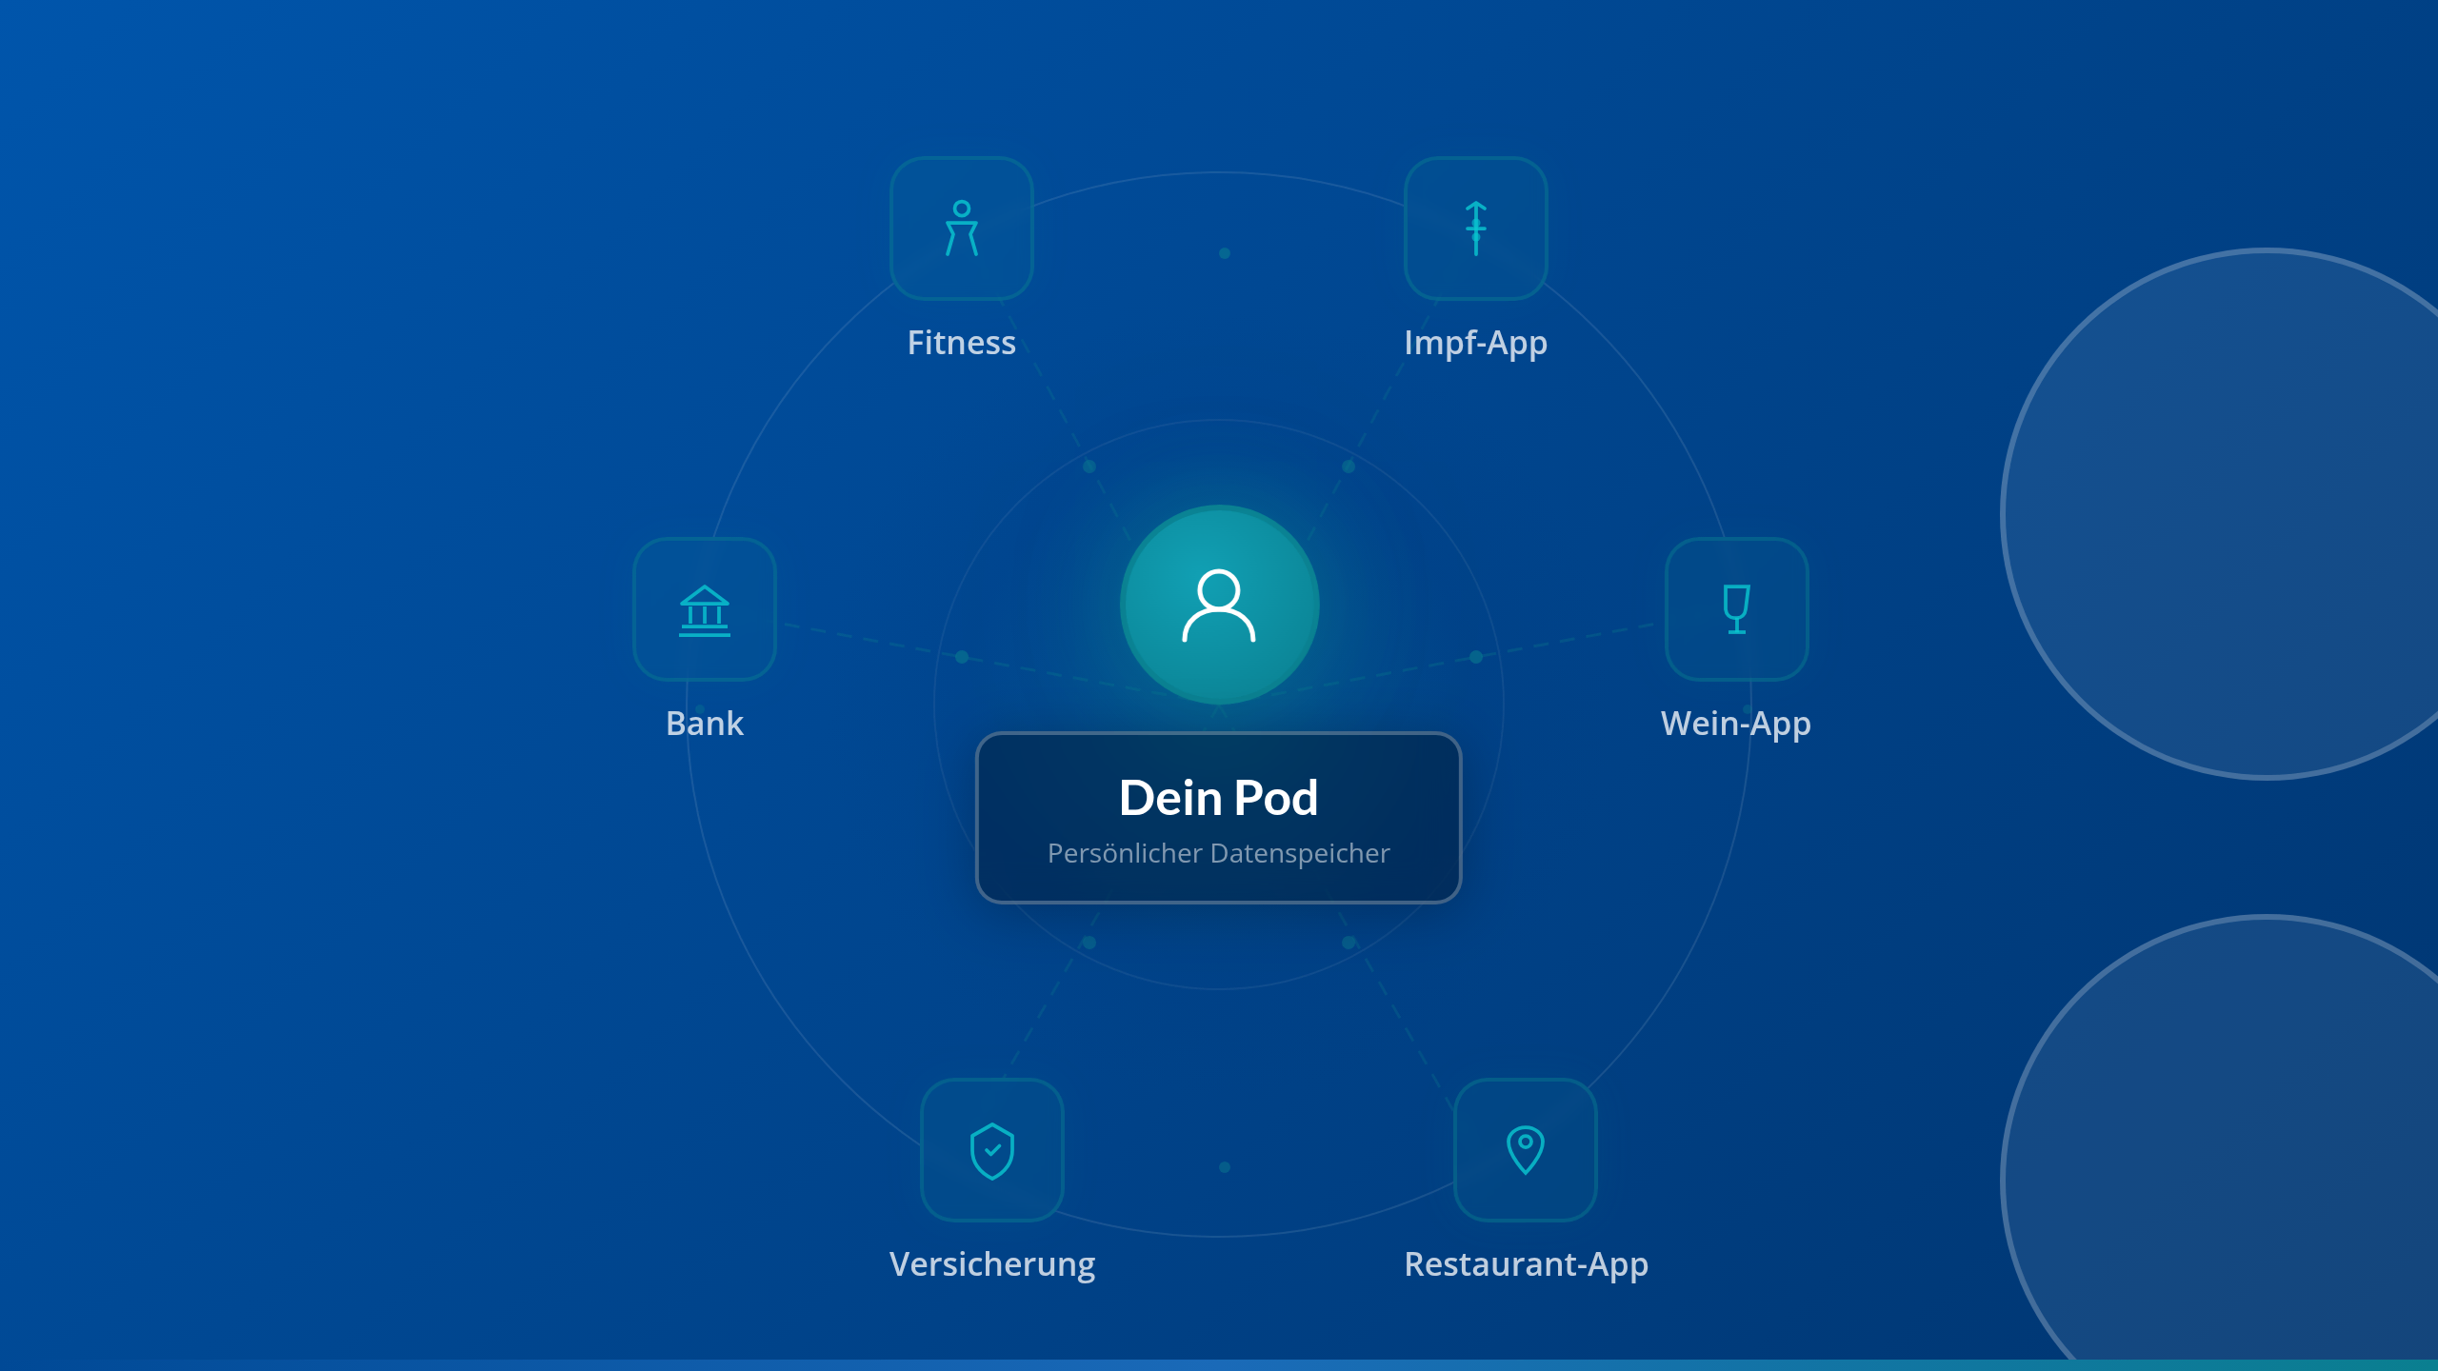Click the Restaurant-App text label
This screenshot has height=1371, width=2438.
[x=1526, y=1264]
